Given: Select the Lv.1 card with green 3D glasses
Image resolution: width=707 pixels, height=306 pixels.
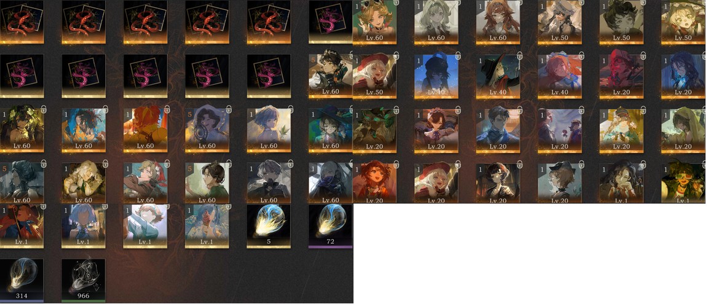Looking at the screenshot, I should (x=683, y=183).
